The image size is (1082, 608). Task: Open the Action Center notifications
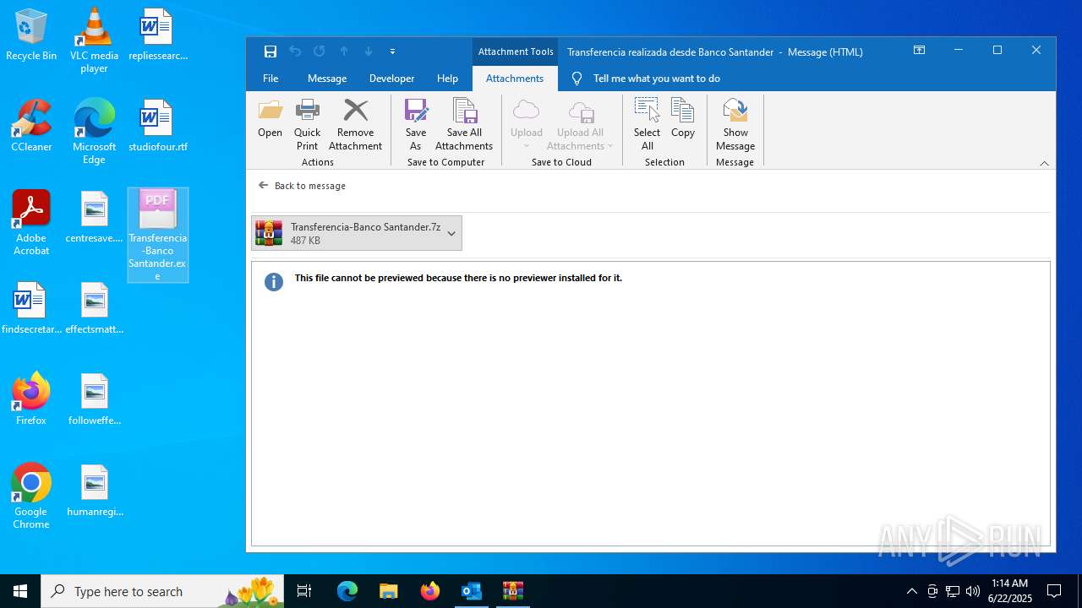(x=1054, y=591)
